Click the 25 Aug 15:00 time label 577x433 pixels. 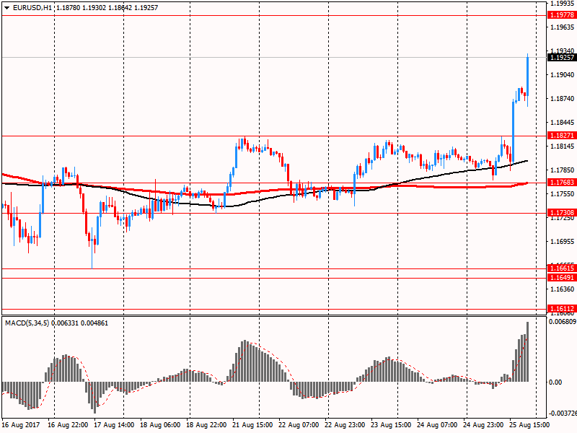point(529,425)
